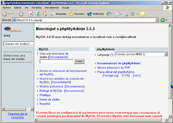173x123 pixels.
Task: Click the green Refresh icon
Action: (x=38, y=14)
